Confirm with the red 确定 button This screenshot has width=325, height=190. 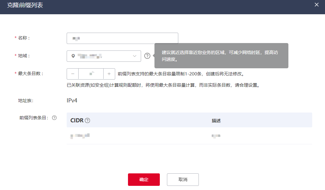click(x=144, y=180)
